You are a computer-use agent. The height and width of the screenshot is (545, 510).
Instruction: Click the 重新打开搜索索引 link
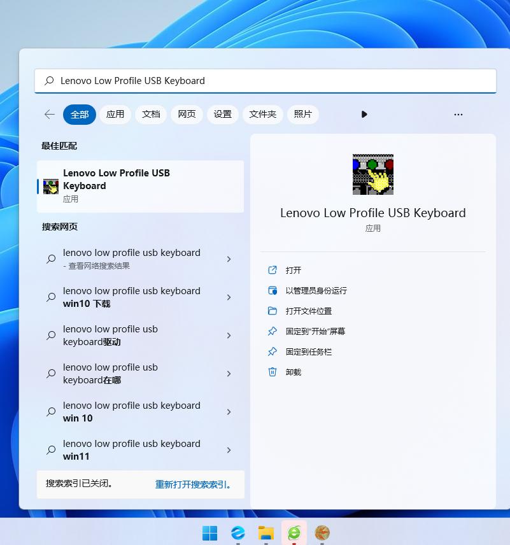(x=194, y=485)
